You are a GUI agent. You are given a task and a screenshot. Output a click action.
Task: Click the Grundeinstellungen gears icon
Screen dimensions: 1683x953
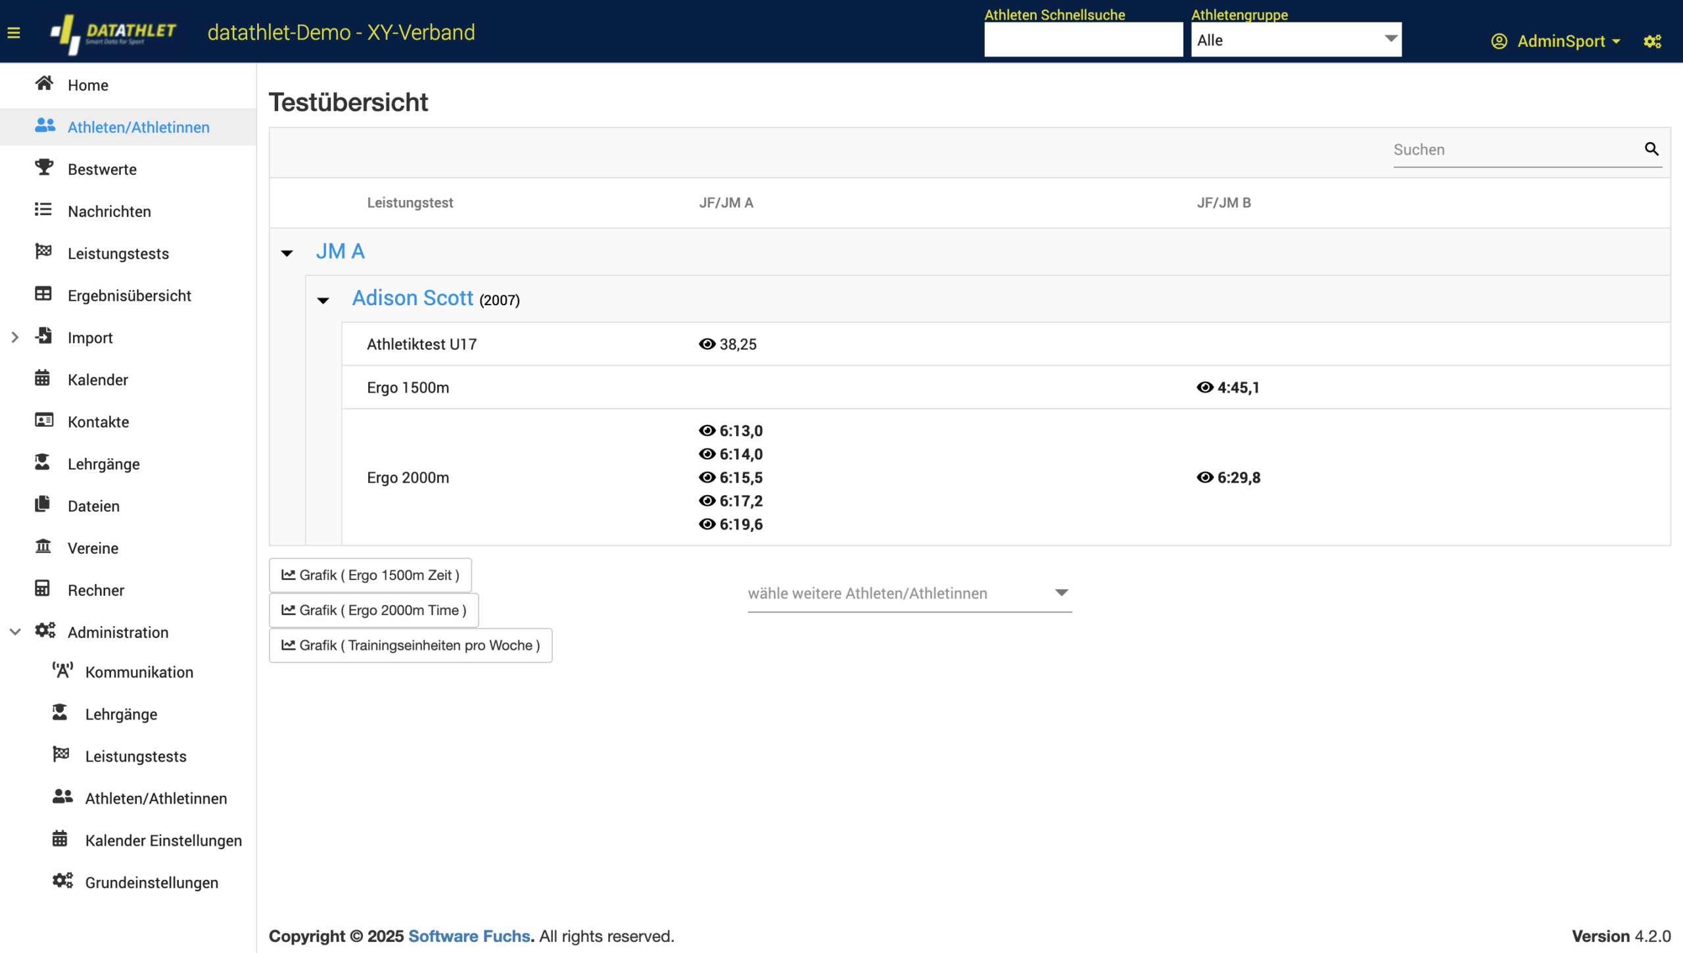[x=62, y=881]
